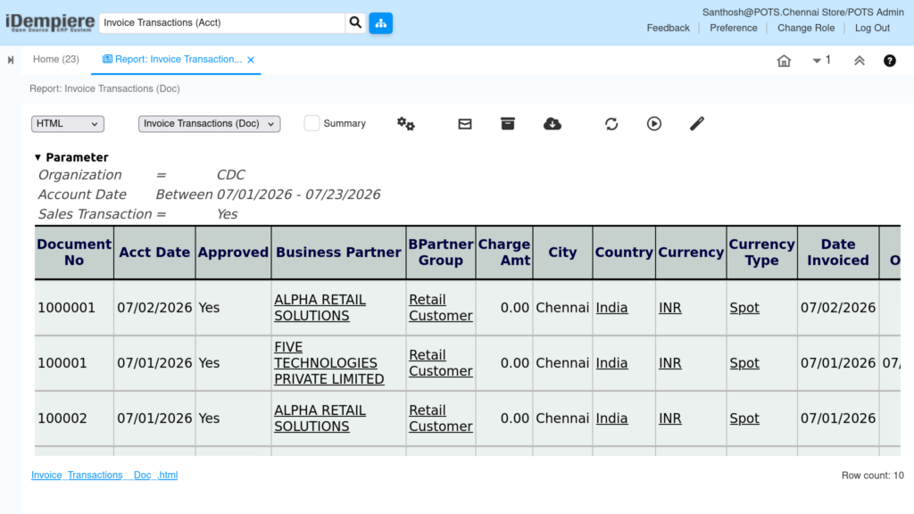Screen dimensions: 914x514
Task: Click user info Santhosh@POTS.Chennai Store text
Action: 803,12
